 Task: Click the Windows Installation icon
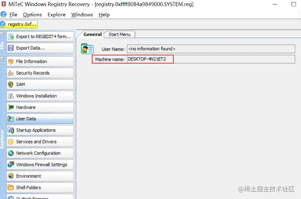click(x=11, y=96)
